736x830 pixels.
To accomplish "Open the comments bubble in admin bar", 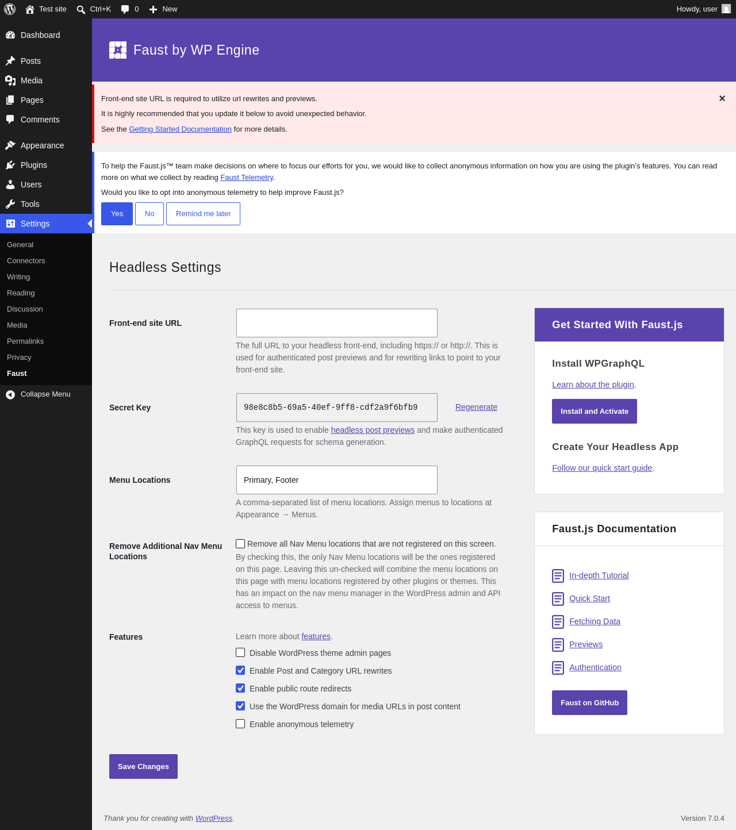I will point(125,9).
